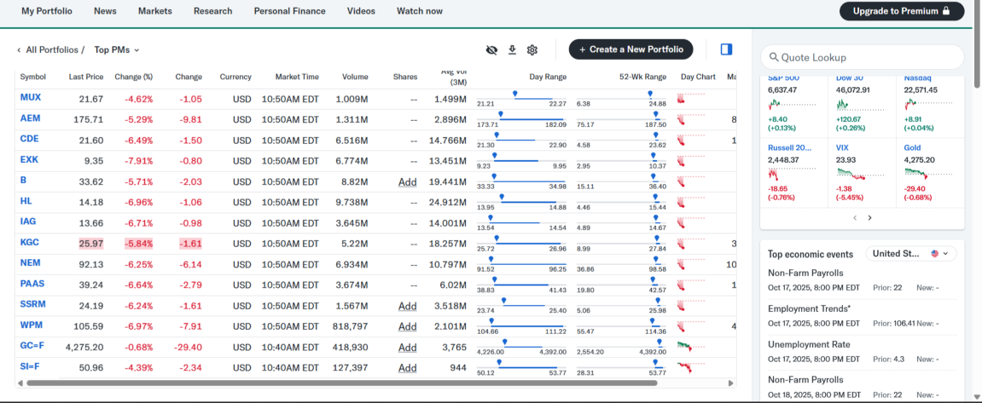Sort table by Change (%) column
Image resolution: width=982 pixels, height=403 pixels.
click(133, 77)
